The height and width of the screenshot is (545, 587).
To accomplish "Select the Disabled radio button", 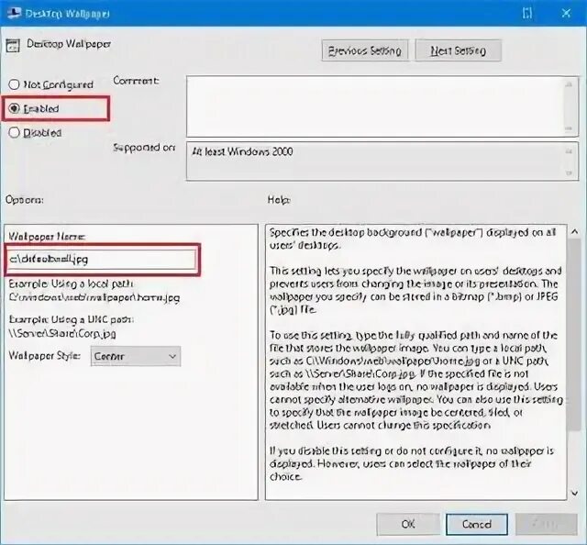I will [15, 133].
